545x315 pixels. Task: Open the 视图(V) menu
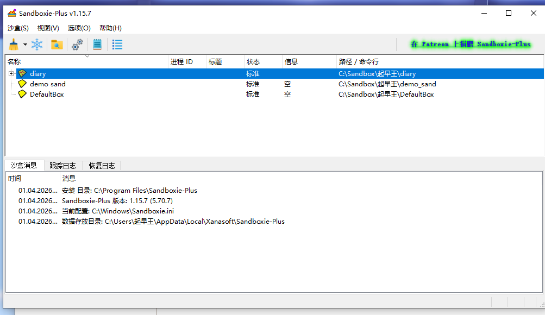coord(48,28)
